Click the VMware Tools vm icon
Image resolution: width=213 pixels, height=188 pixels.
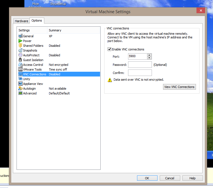[x=20, y=69]
